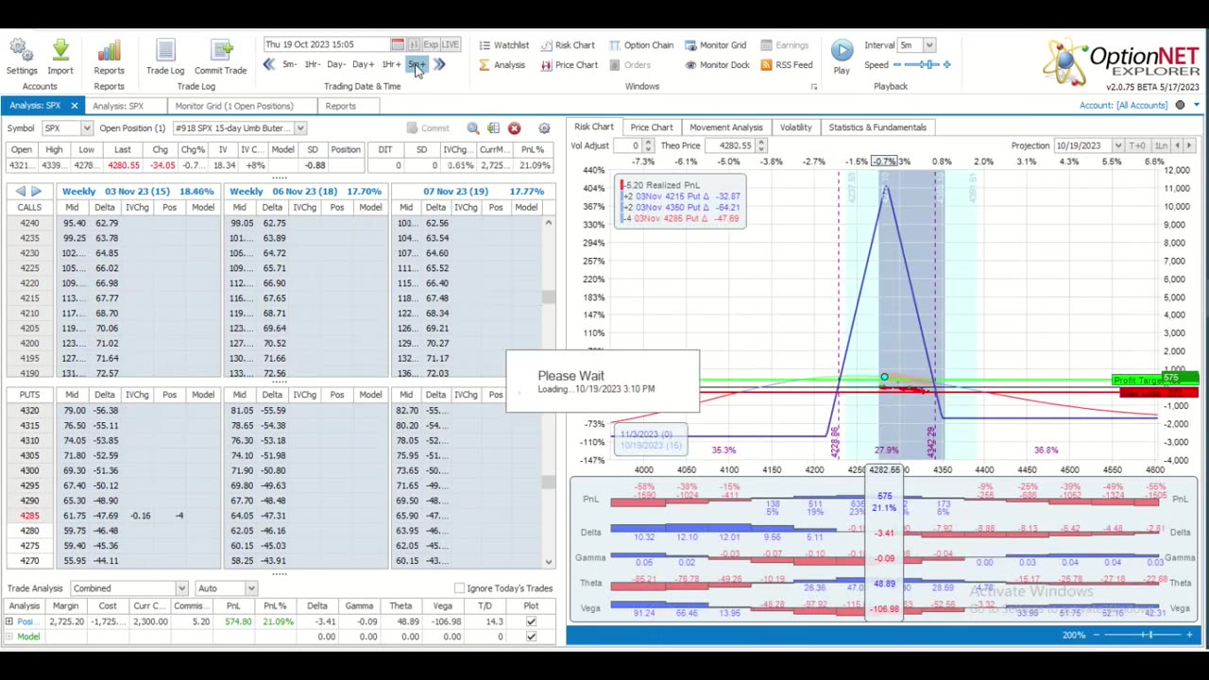Switch to the Reports tab

click(x=340, y=106)
